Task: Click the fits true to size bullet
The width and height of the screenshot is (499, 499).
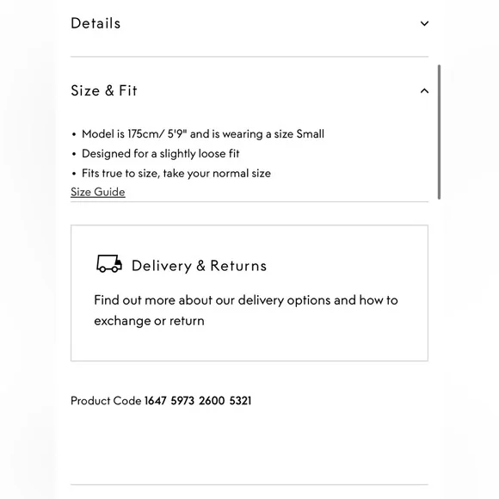Action: (x=176, y=174)
